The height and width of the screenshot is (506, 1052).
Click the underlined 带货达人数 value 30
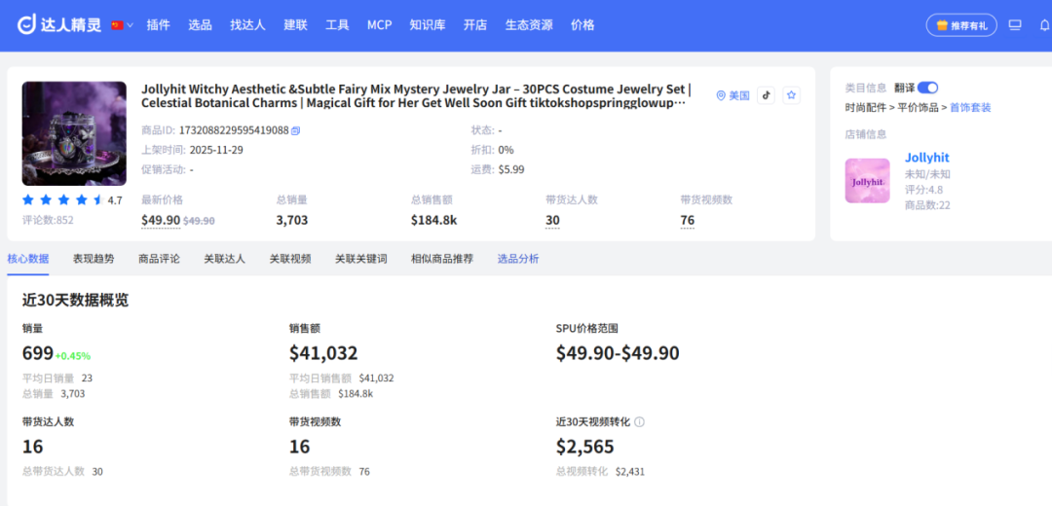point(552,221)
